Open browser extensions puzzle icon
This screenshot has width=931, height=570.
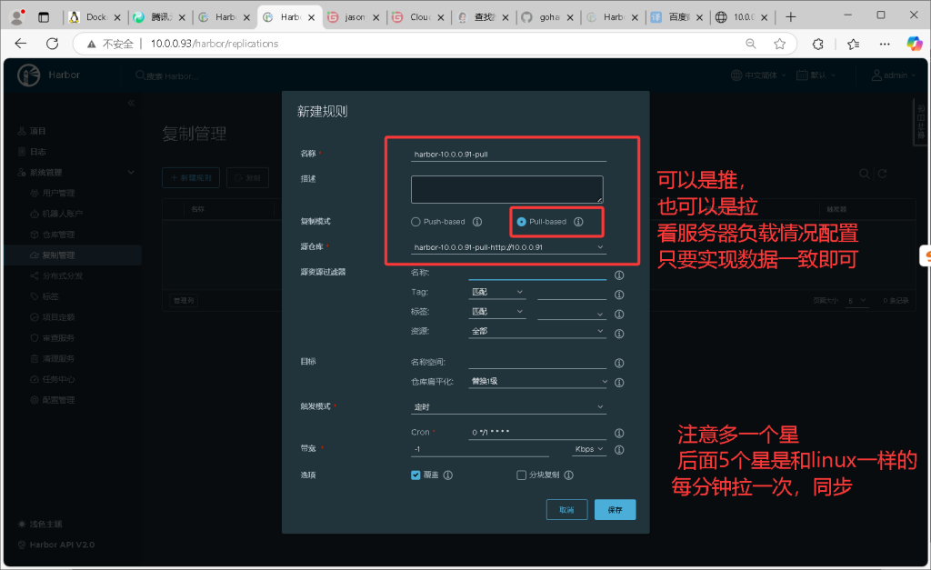tap(818, 44)
